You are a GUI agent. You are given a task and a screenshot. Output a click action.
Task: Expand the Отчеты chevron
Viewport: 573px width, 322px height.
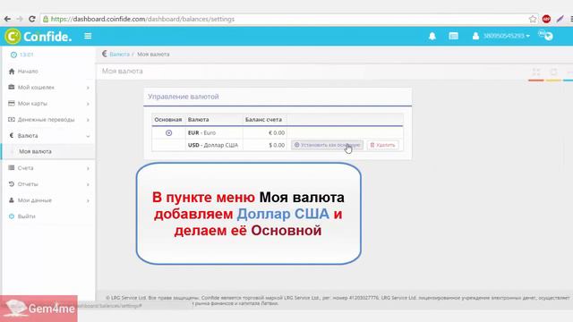point(88,184)
